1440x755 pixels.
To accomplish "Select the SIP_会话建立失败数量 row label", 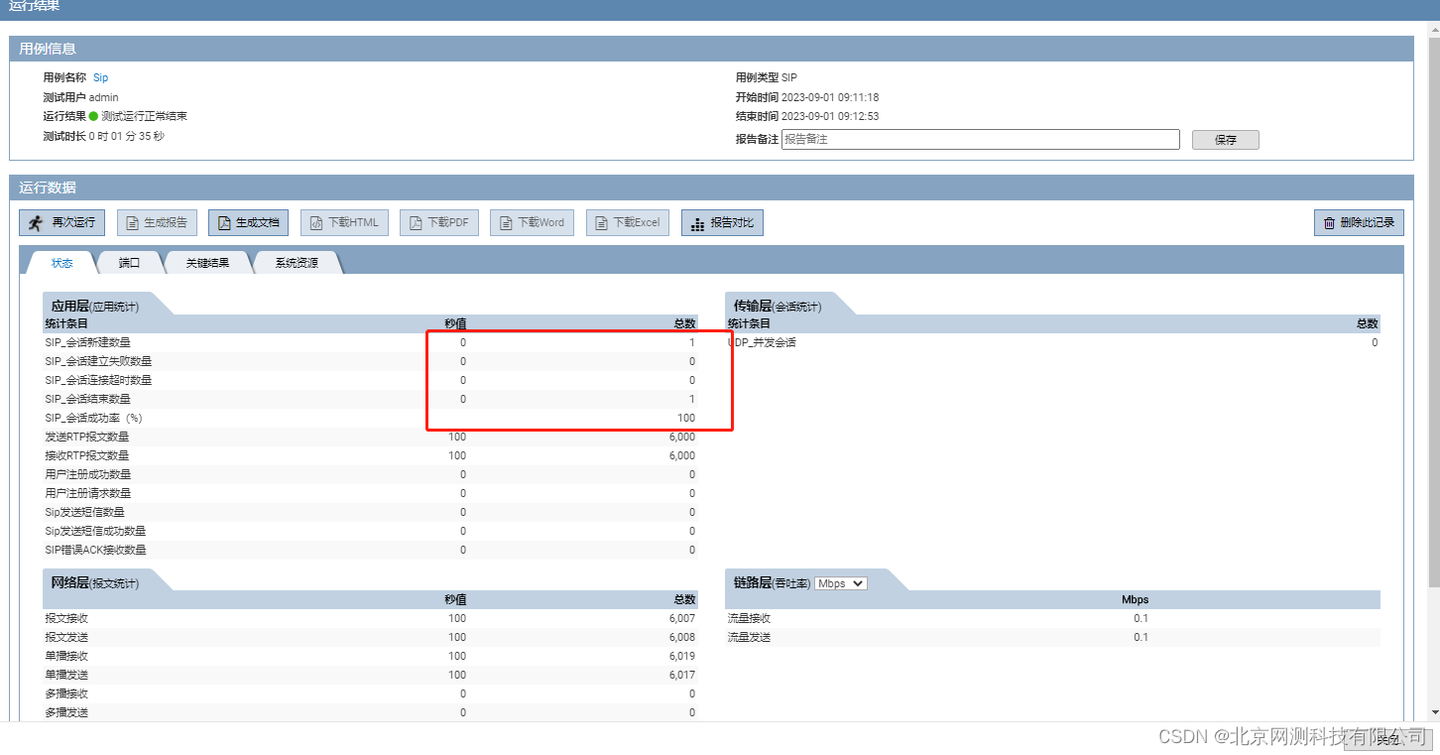I will pyautogui.click(x=99, y=361).
